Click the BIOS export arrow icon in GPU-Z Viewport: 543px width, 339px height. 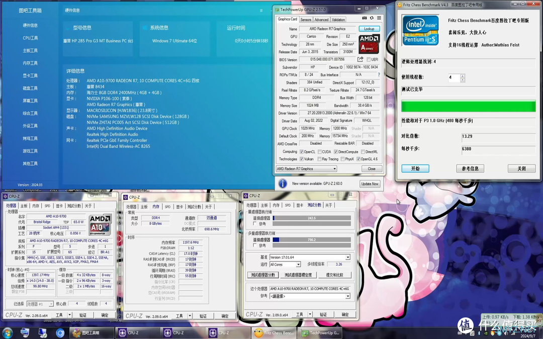(x=360, y=59)
